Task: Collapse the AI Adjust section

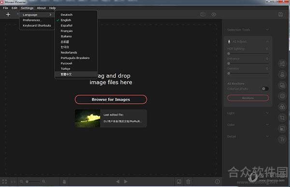Action: [267, 41]
